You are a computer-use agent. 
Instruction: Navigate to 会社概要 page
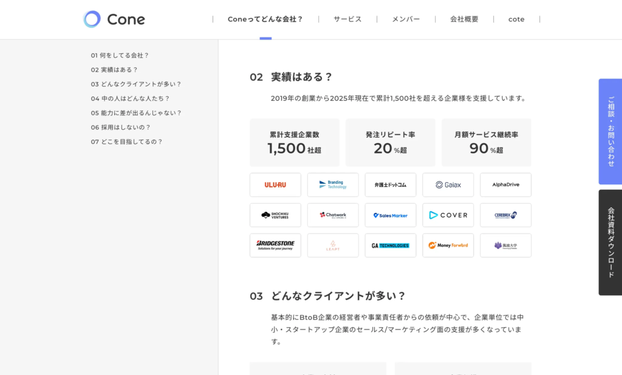click(x=464, y=19)
